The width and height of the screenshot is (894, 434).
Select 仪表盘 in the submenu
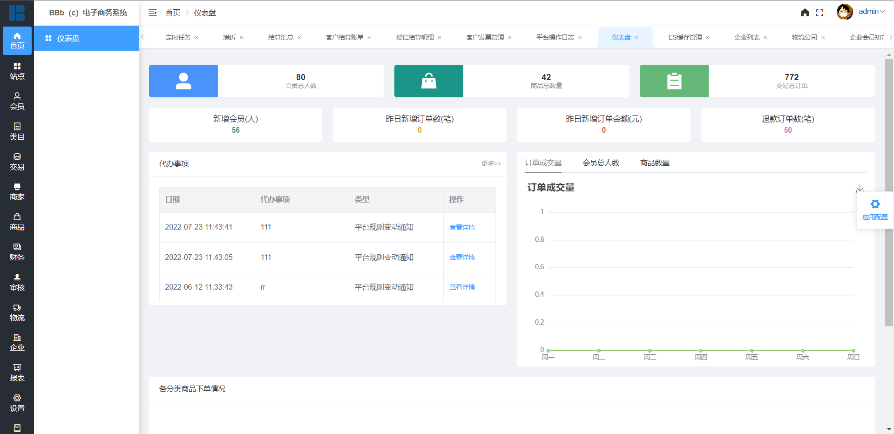(87, 38)
